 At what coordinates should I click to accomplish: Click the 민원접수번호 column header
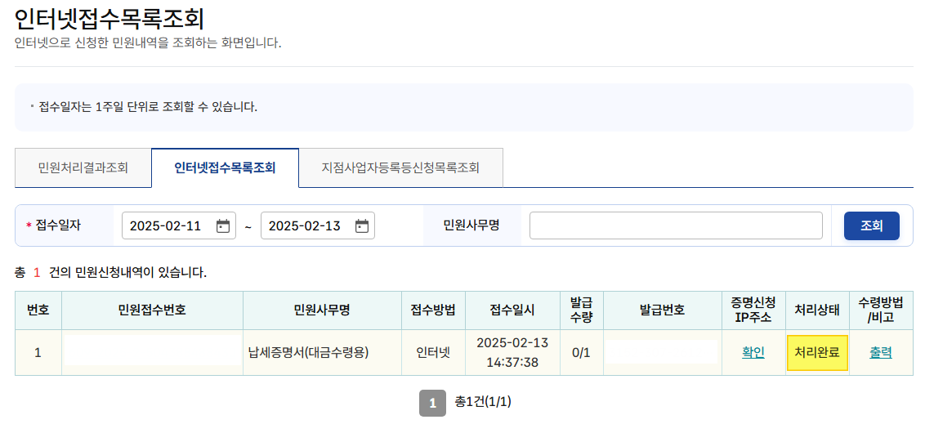152,310
